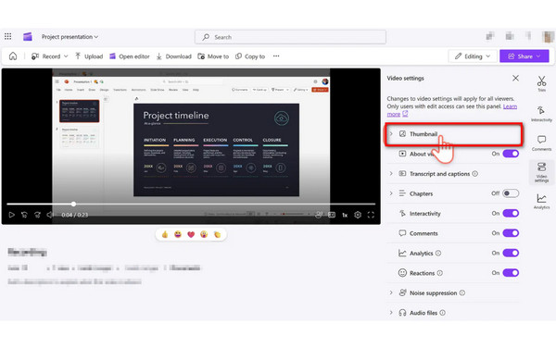Open player settings gear
Screen dimensions: 556x360
[358, 215]
